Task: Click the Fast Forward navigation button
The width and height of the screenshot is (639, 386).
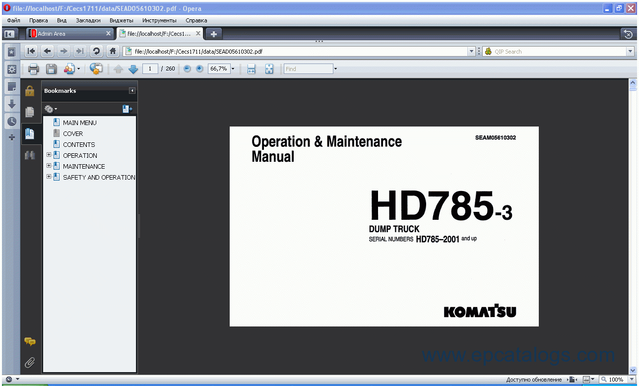Action: pyautogui.click(x=79, y=51)
